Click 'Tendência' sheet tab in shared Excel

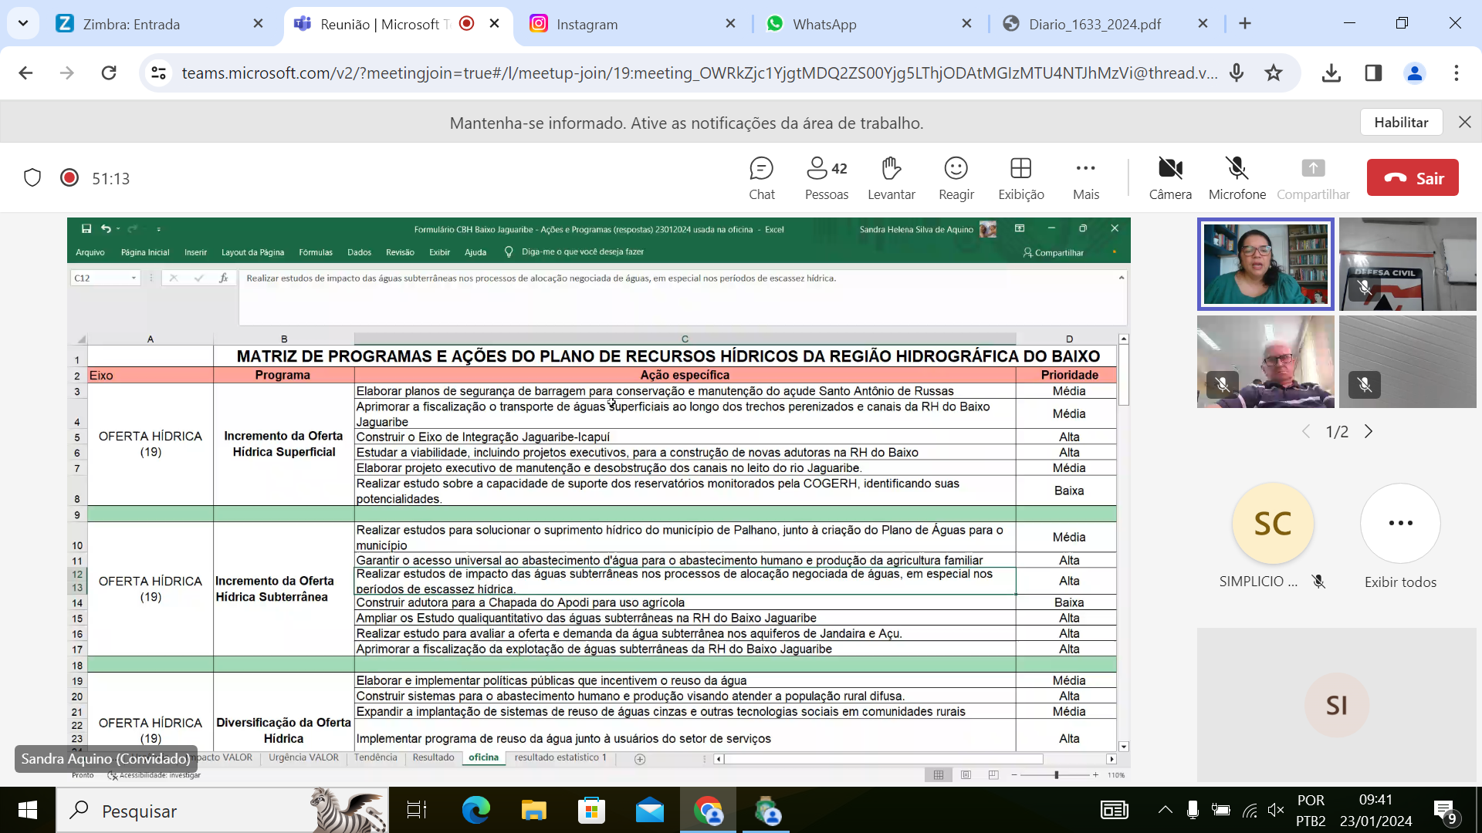375,757
